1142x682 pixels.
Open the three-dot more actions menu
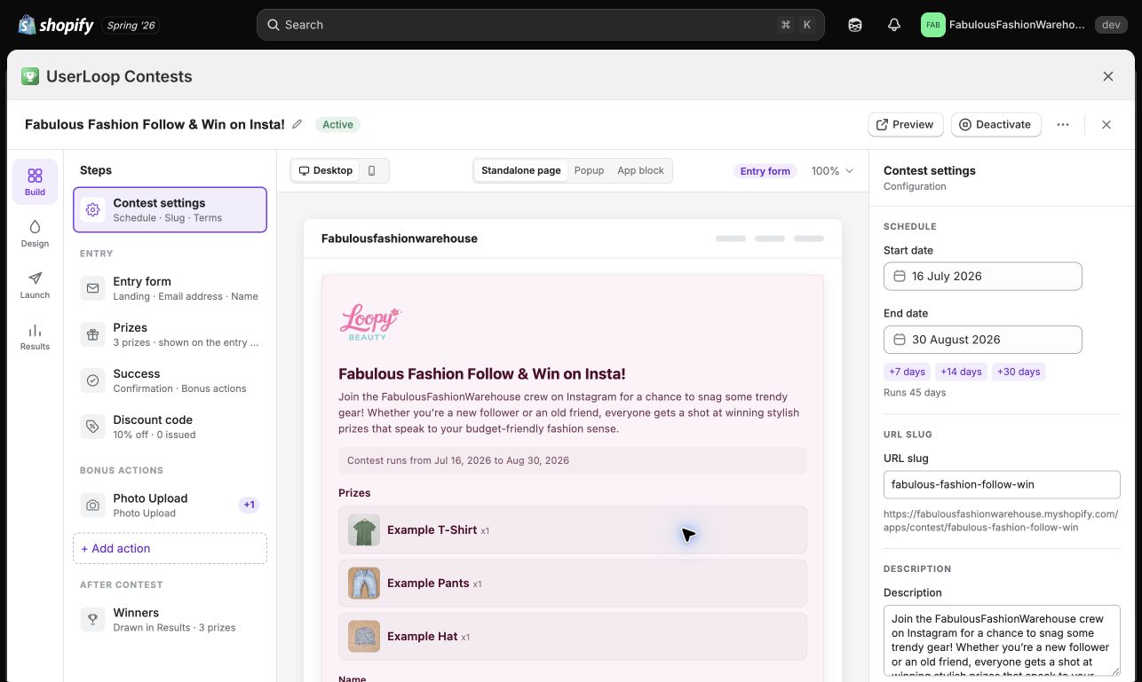(1063, 124)
